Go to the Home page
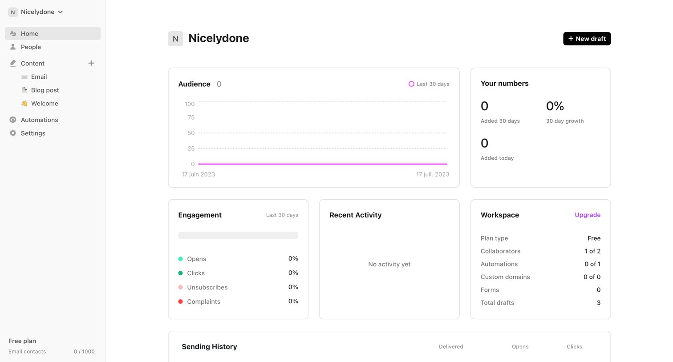Viewport: 673px width, 362px height. click(x=53, y=33)
